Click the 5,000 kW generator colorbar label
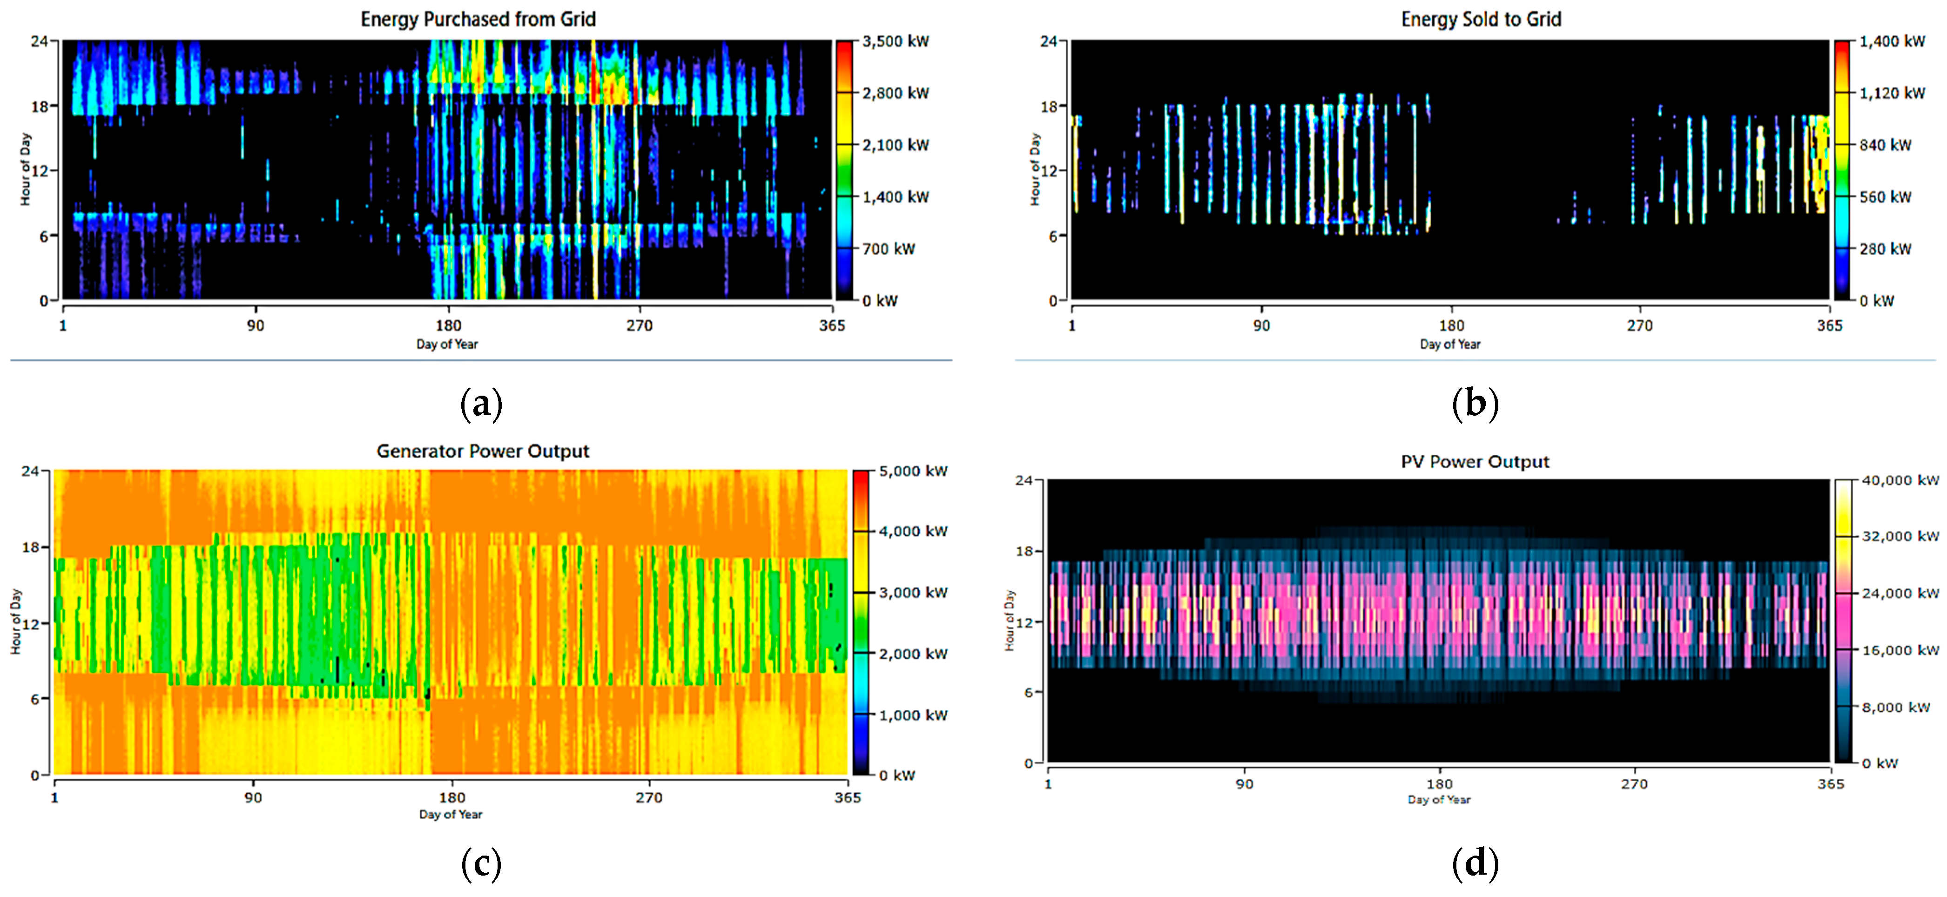The image size is (1947, 897). click(912, 471)
